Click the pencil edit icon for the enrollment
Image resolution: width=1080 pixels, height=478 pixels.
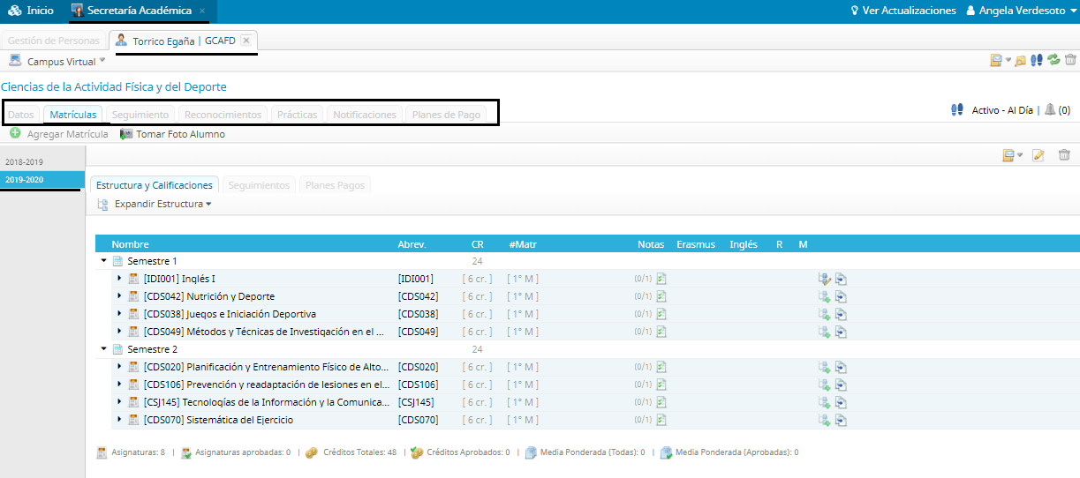click(x=1038, y=155)
